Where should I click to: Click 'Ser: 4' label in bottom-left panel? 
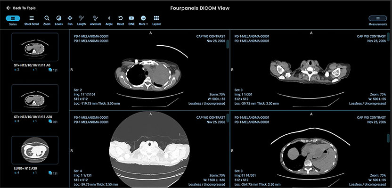(x=78, y=171)
